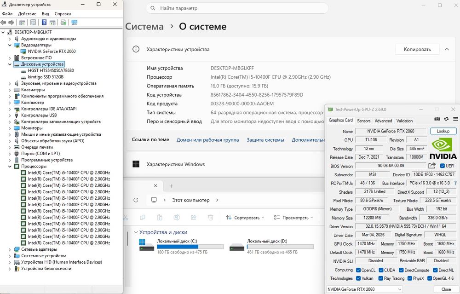460x294 pixels.
Task: Open the Файл menu in Device Manager
Action: point(7,13)
